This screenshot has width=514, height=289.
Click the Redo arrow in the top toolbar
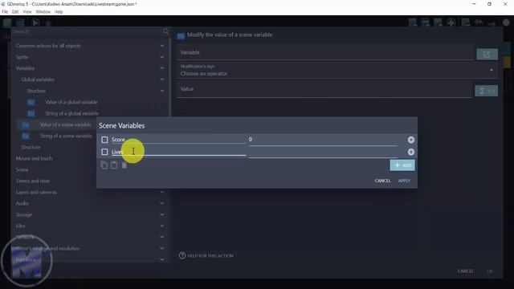point(492,23)
